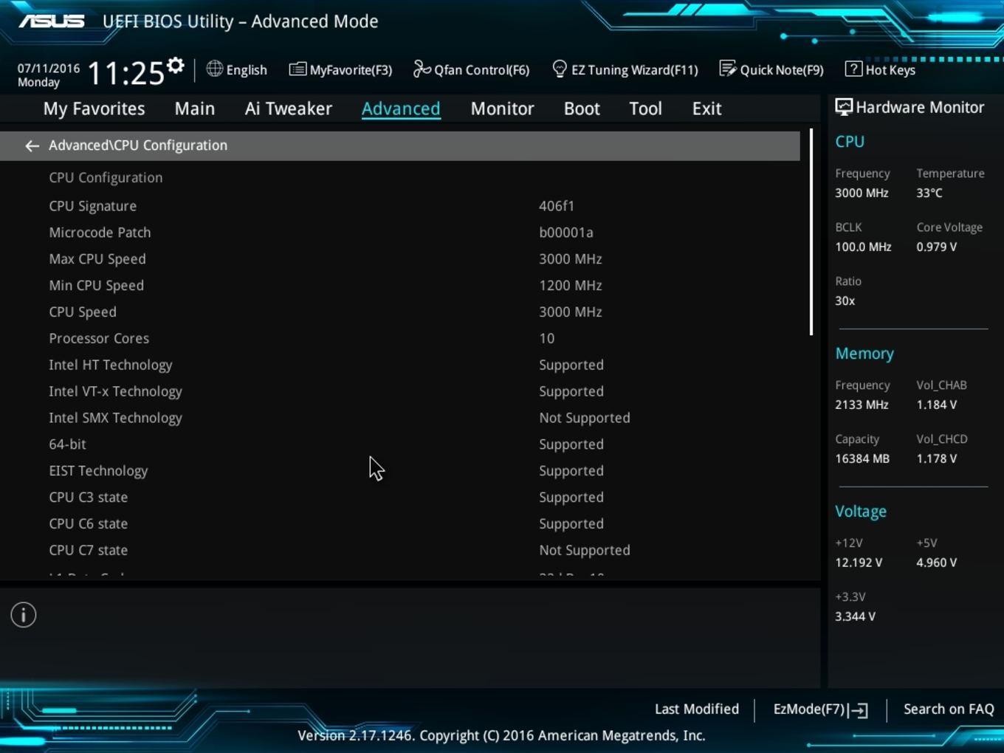Select the Processor Cores row
Screen dimensions: 1004x753
click(x=400, y=339)
